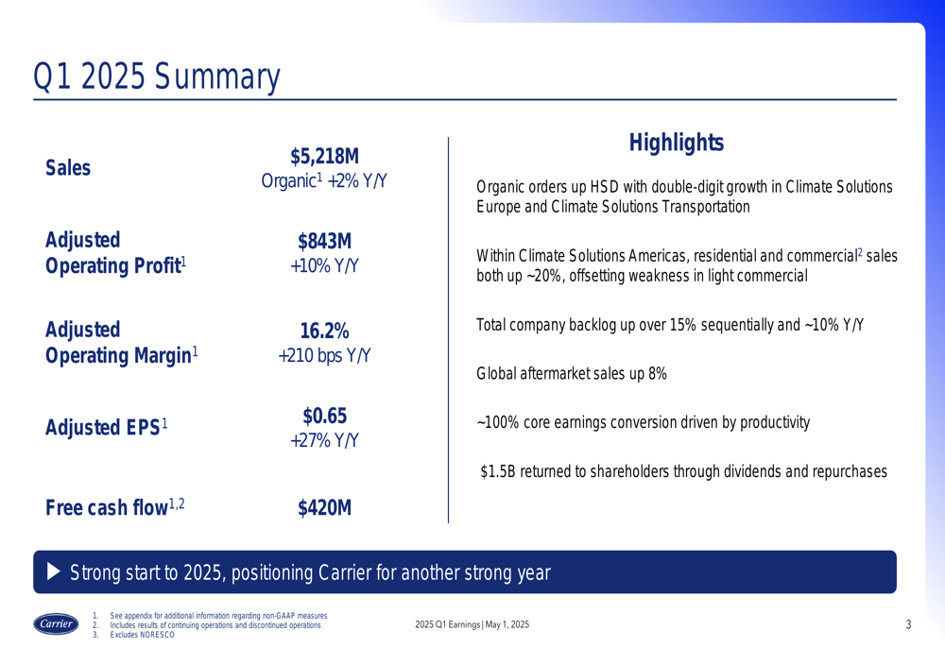The width and height of the screenshot is (945, 647).
Task: Click the 'Total company backlog up' highlight
Action: (670, 325)
